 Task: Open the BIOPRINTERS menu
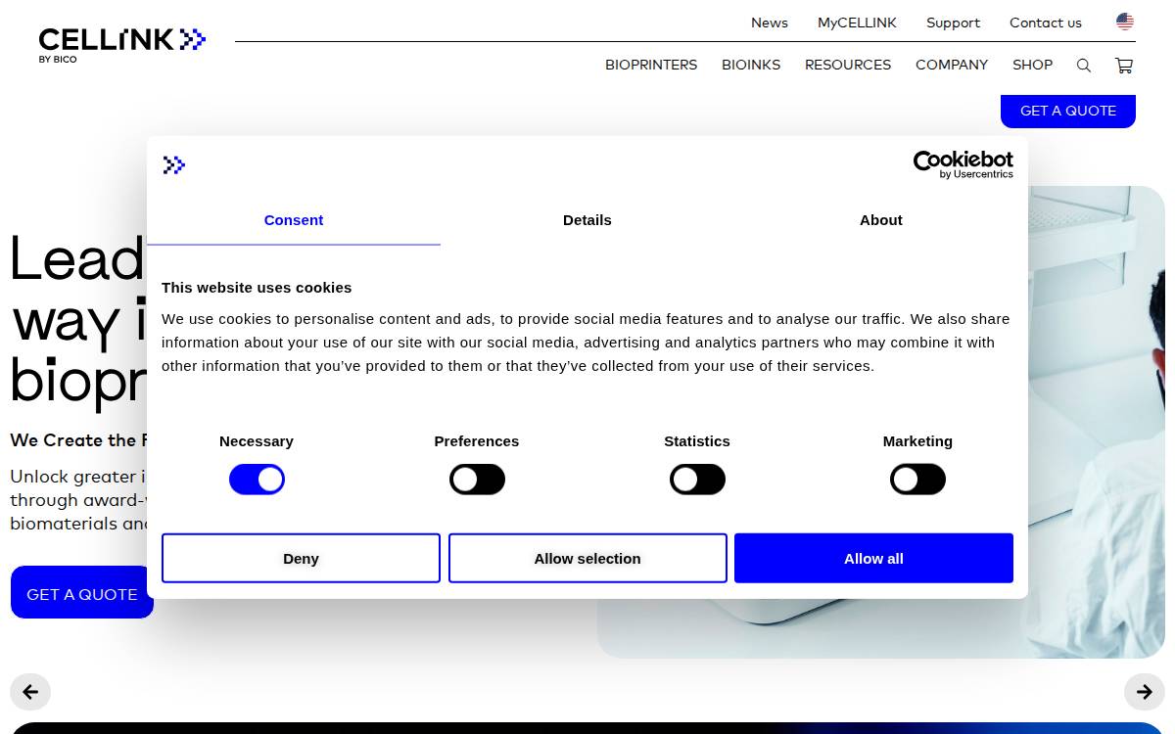(651, 65)
